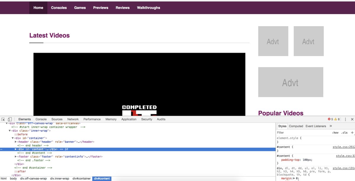The image size is (355, 181).
Task: Open the style.css:2512 source link
Action: [x=344, y=147]
